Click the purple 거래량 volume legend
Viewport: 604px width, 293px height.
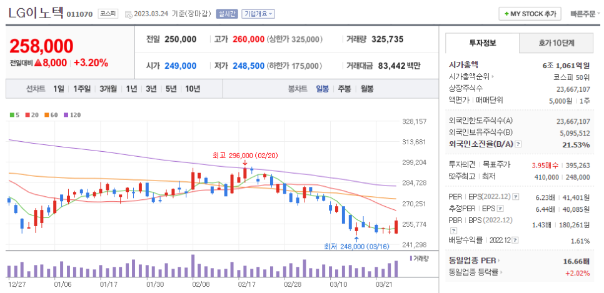(419, 259)
